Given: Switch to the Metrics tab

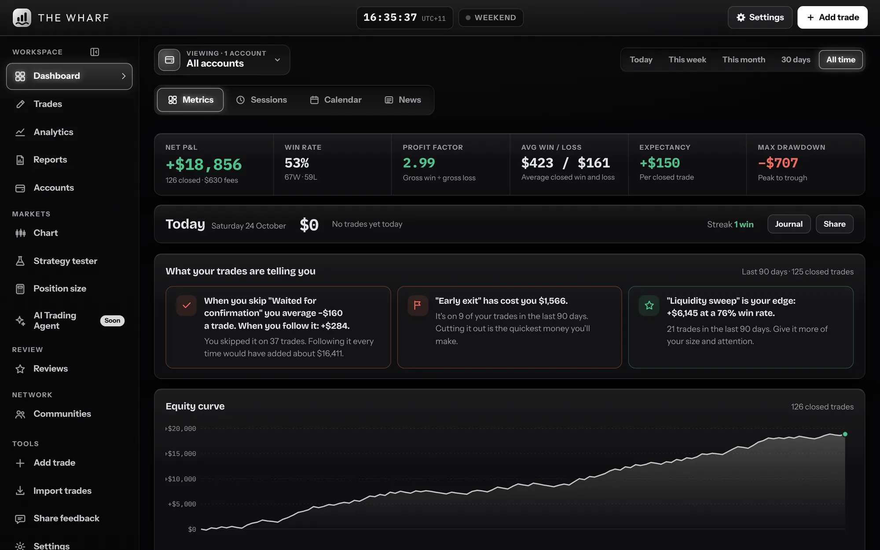Looking at the screenshot, I should (x=191, y=100).
